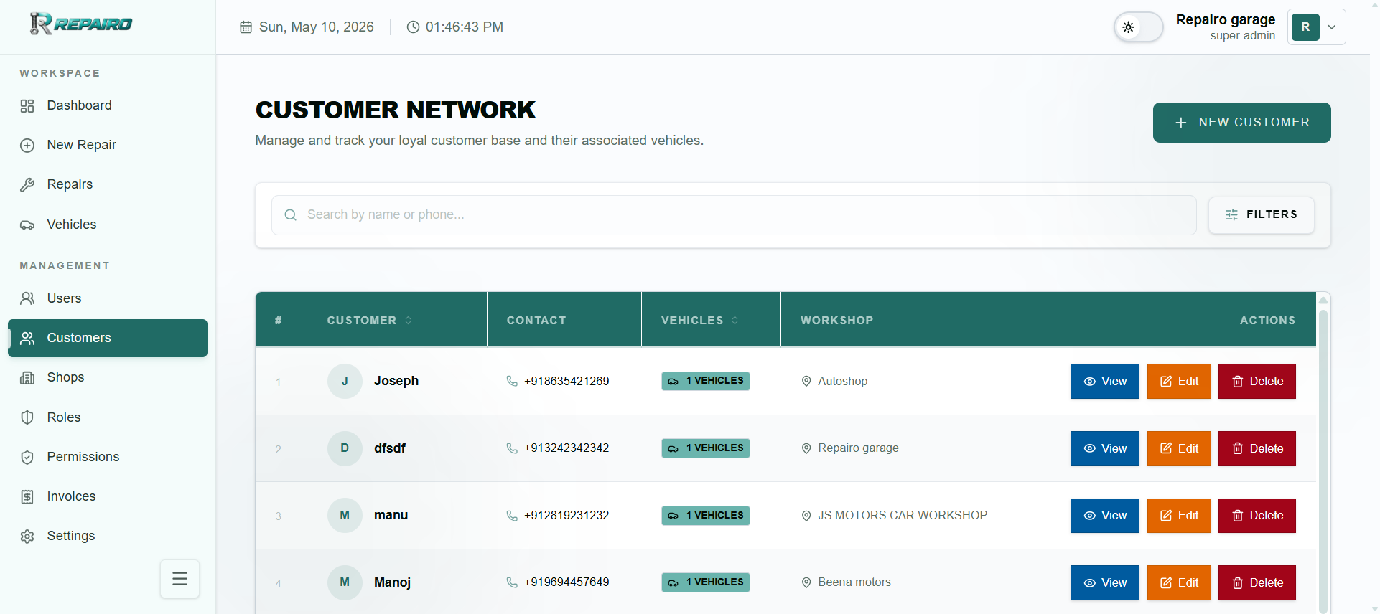
Task: Click the Repairo logo
Action: [x=81, y=24]
